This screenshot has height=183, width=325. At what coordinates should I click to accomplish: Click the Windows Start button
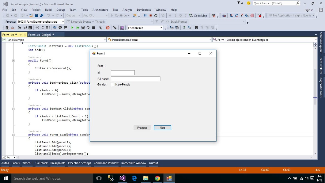[6, 178]
